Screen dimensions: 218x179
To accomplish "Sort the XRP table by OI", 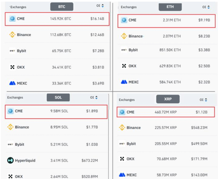I will tap(203, 100).
